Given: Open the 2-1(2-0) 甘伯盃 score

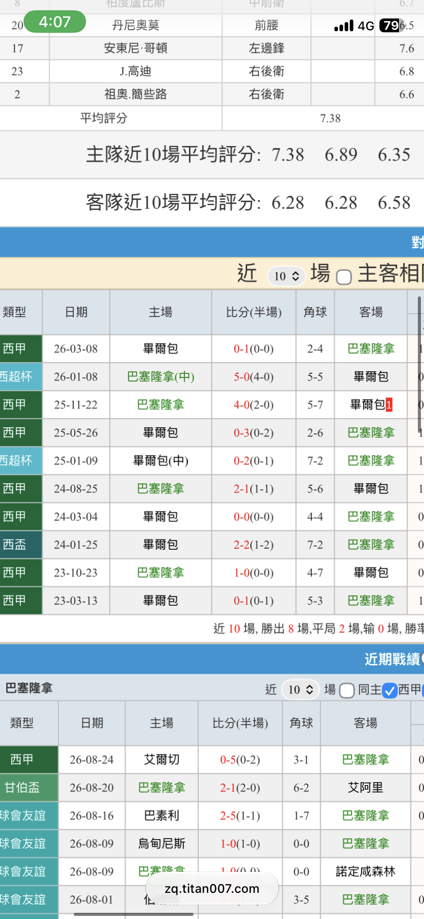Looking at the screenshot, I should coord(240,788).
